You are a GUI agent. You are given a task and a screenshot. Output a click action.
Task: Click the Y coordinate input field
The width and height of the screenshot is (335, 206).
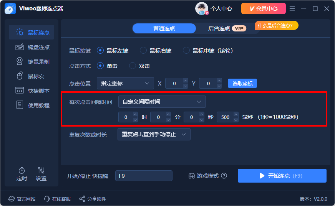tap(208, 83)
